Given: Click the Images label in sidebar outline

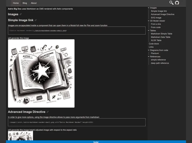Looking at the screenshot, I should point(153,8).
